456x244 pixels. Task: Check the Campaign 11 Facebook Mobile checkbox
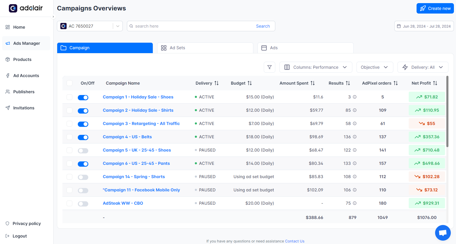(x=69, y=190)
